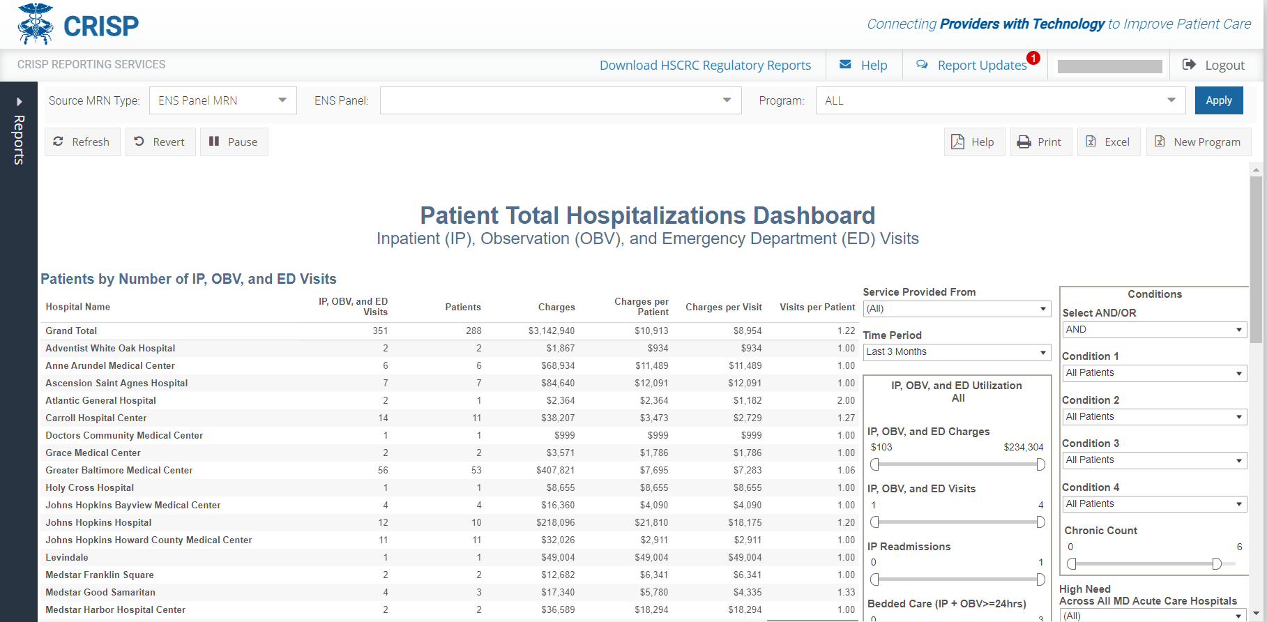Open the Condition 2 dropdown

tap(1155, 417)
